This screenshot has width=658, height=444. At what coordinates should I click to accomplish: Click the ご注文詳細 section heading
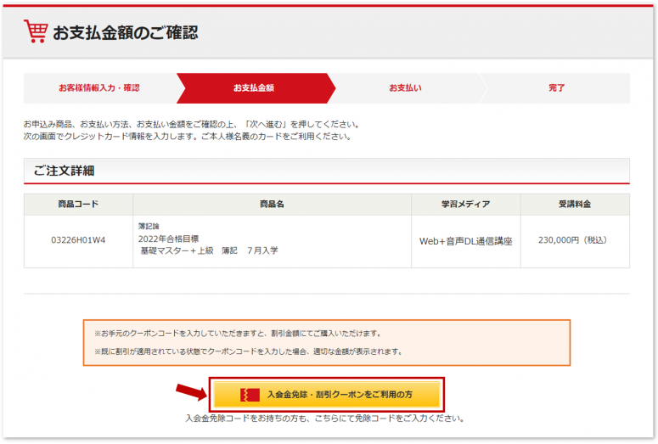pyautogui.click(x=64, y=171)
